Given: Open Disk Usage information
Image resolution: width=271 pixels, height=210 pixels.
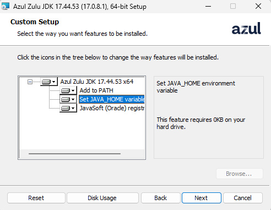Looking at the screenshot, I should pyautogui.click(x=102, y=198).
